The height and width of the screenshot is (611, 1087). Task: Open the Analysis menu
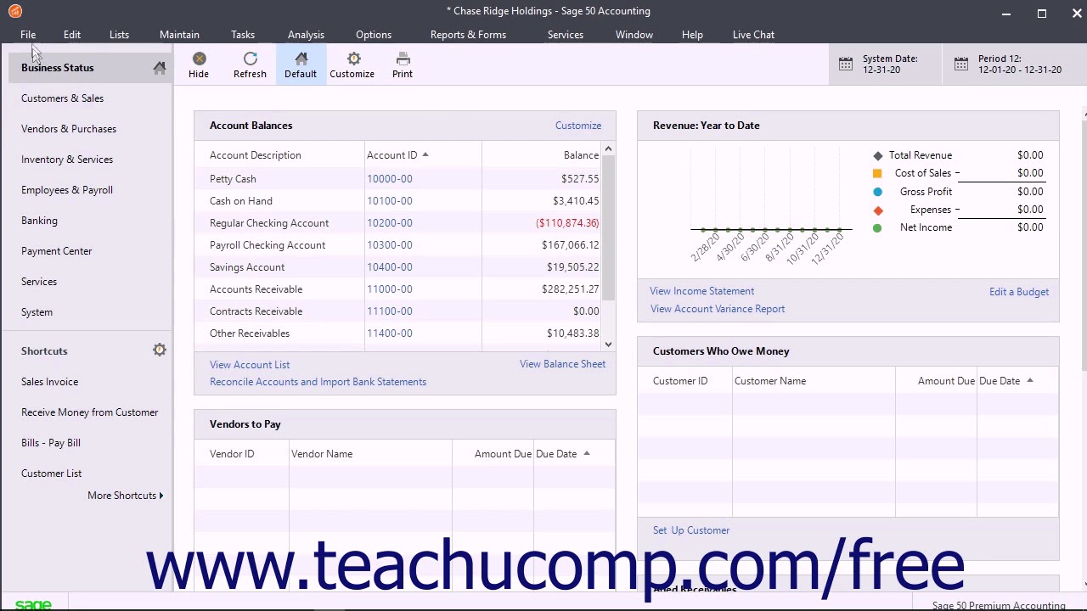tap(306, 35)
